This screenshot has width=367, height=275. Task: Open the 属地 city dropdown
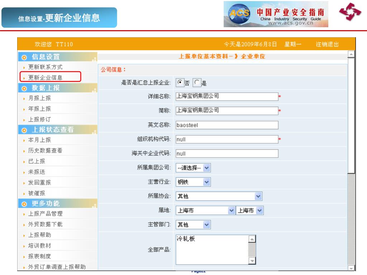pos(250,211)
